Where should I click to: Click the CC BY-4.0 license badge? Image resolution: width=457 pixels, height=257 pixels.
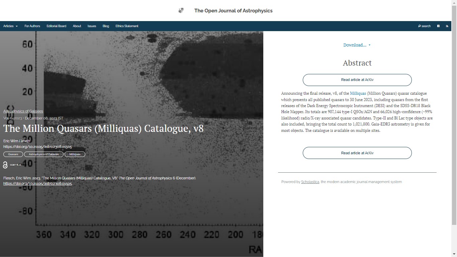(15, 165)
